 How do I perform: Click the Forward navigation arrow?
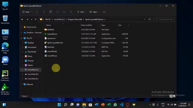(27, 19)
